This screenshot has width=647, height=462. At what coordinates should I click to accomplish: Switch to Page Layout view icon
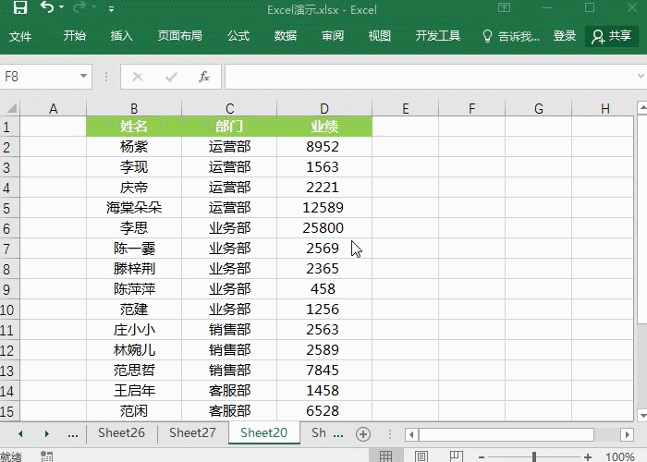coord(421,456)
